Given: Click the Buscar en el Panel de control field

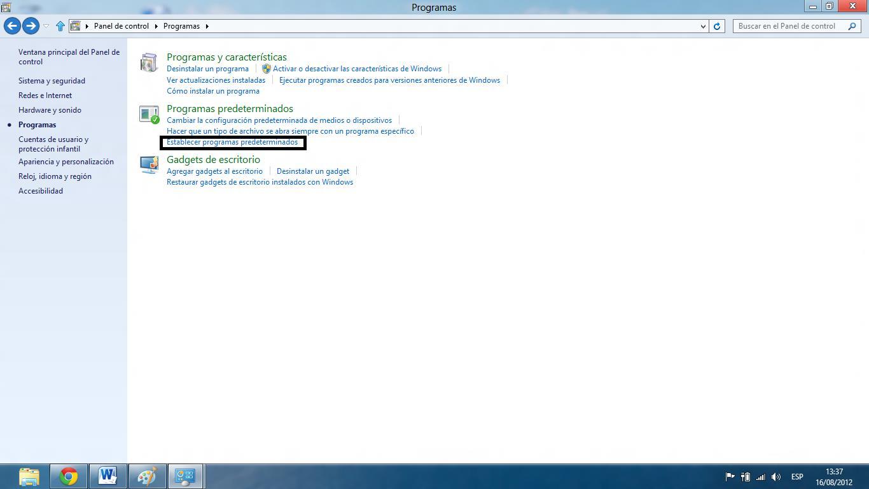Looking at the screenshot, I should click(x=789, y=26).
